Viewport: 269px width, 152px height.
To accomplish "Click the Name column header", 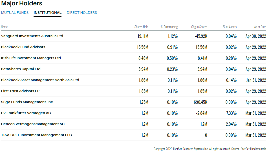I will click(x=4, y=27).
